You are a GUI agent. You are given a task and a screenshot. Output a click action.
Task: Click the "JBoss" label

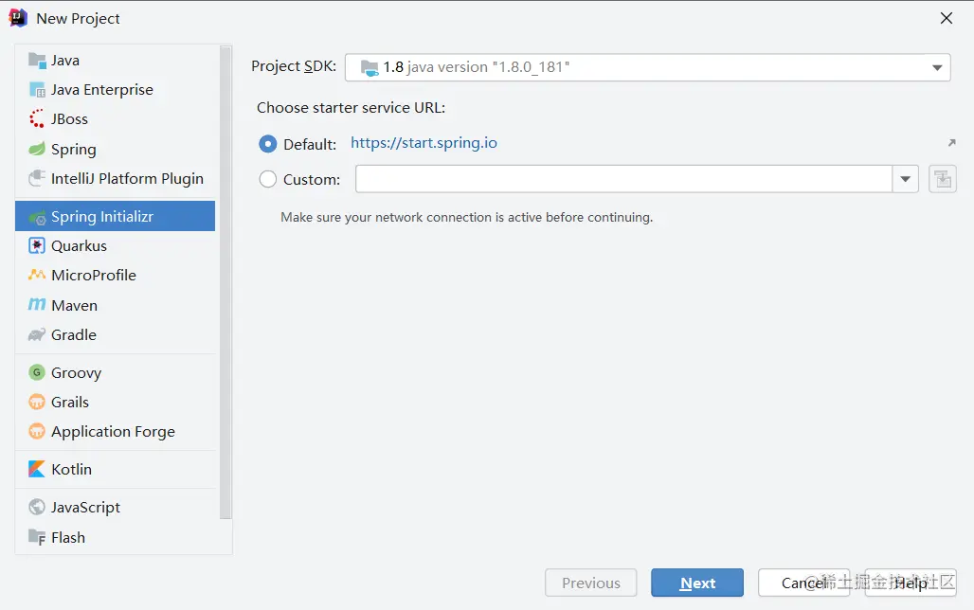coord(69,118)
